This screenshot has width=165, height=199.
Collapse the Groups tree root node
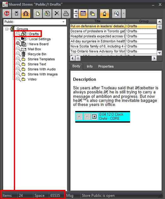tap(7, 29)
